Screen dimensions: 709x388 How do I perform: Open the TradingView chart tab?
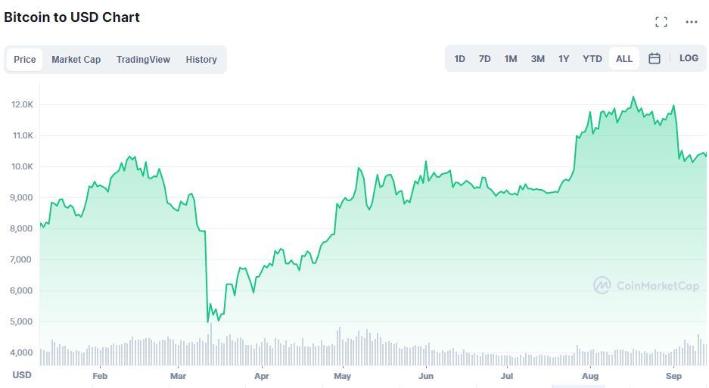pyautogui.click(x=143, y=60)
